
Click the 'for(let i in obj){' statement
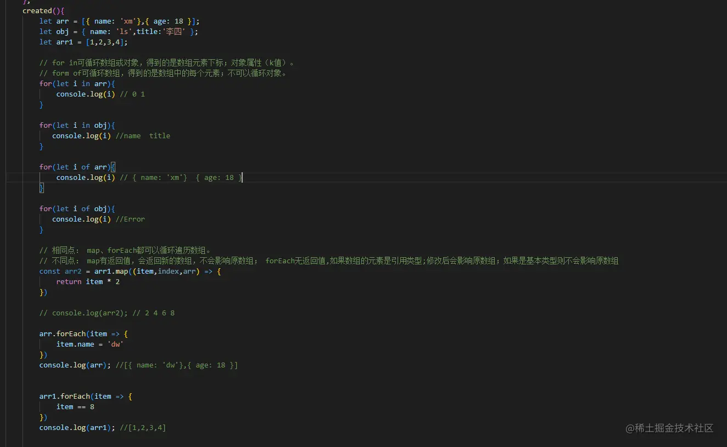click(x=77, y=125)
